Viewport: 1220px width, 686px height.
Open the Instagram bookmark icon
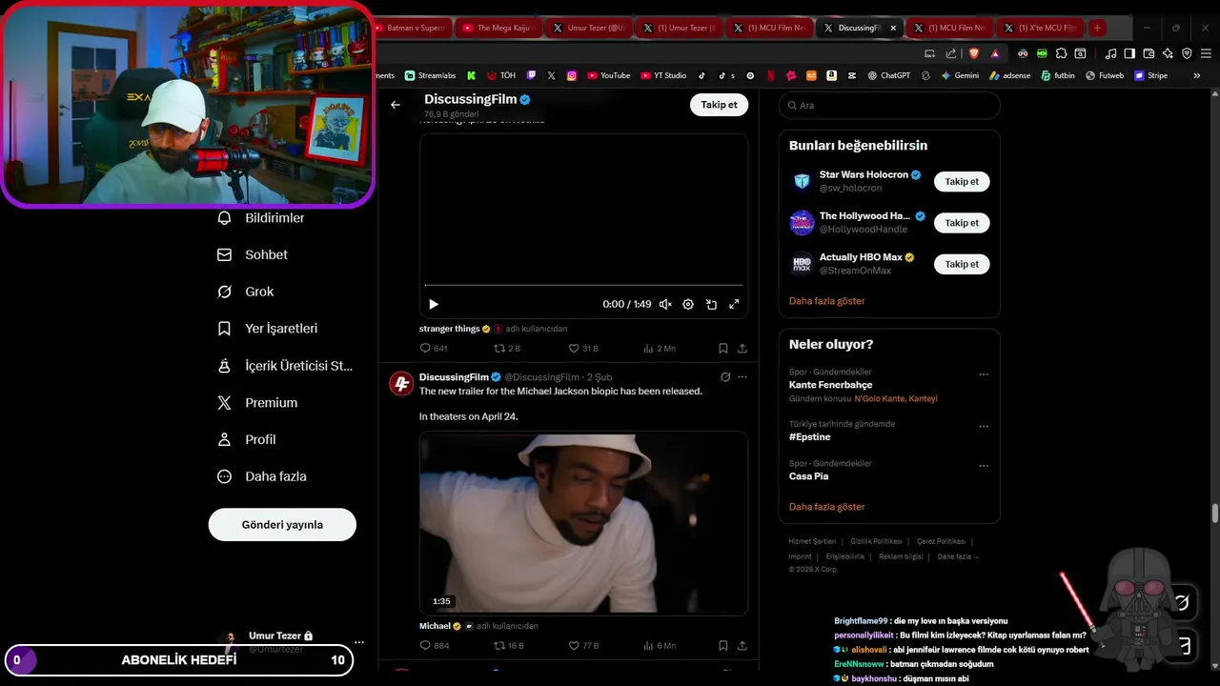pos(572,75)
